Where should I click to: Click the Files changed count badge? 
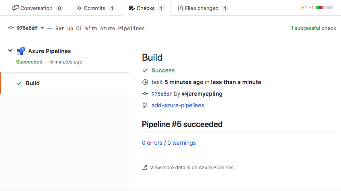point(225,8)
